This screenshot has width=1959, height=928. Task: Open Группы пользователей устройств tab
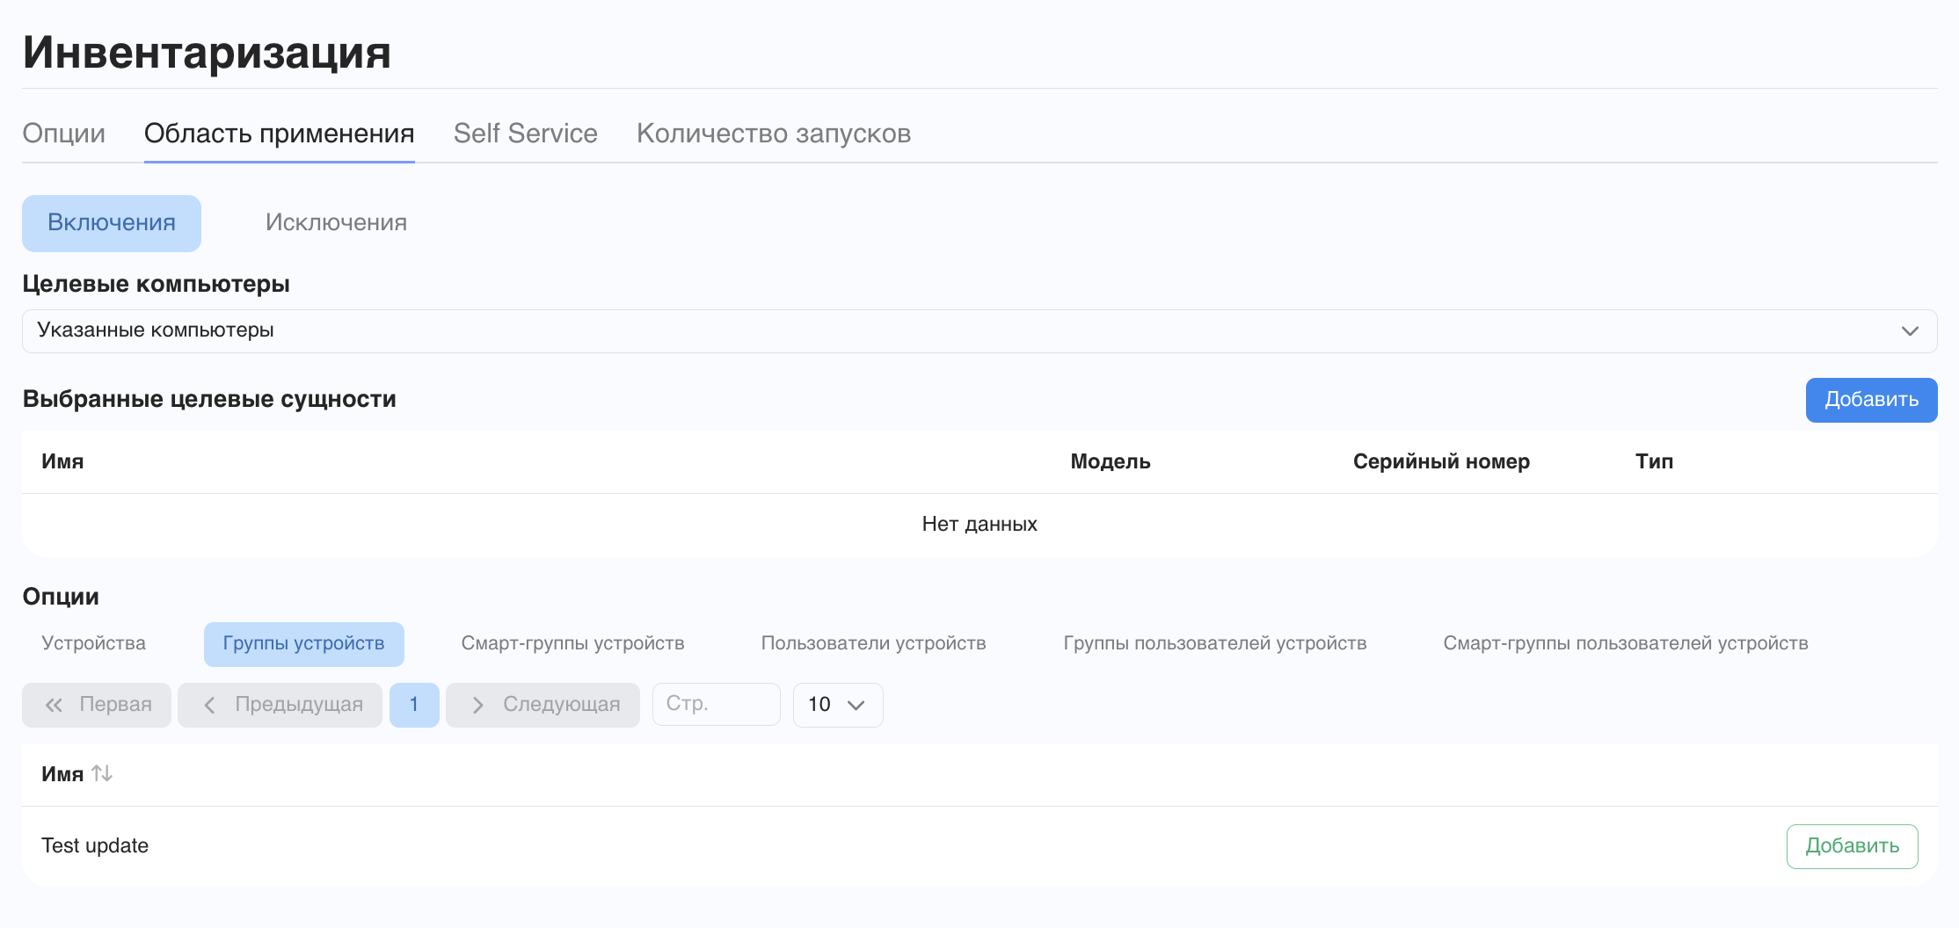tap(1214, 643)
